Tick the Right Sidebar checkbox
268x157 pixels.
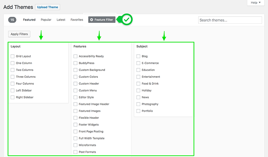[x=12, y=97]
